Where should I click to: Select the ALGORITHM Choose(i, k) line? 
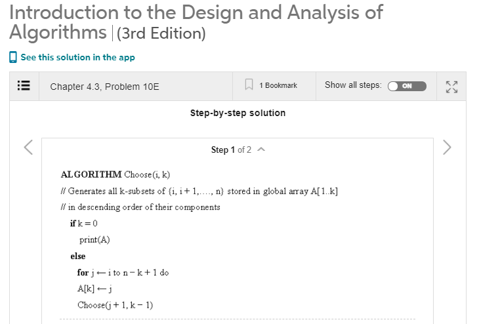tap(115, 174)
